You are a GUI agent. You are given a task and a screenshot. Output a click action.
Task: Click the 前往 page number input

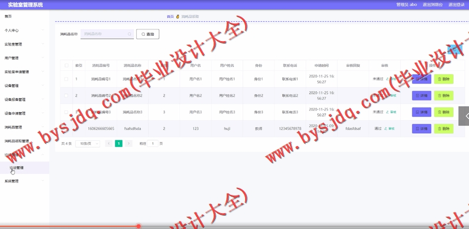(x=153, y=143)
